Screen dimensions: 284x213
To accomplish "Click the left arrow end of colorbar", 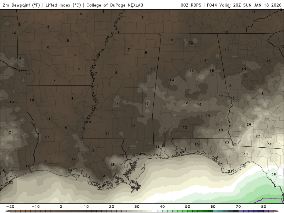I will click(x=7, y=211).
